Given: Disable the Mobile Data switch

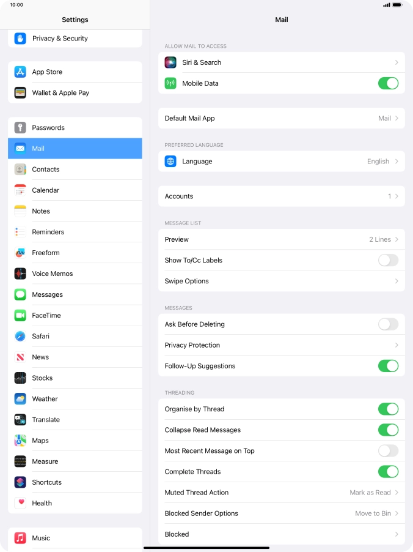Looking at the screenshot, I should [388, 83].
